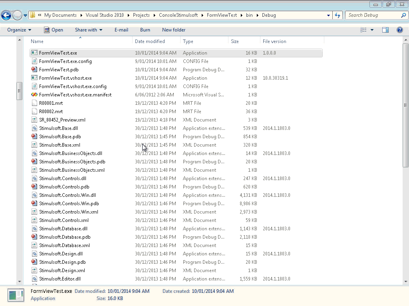Click FormViewTest breadcrumb segment
409x306 pixels.
222,15
